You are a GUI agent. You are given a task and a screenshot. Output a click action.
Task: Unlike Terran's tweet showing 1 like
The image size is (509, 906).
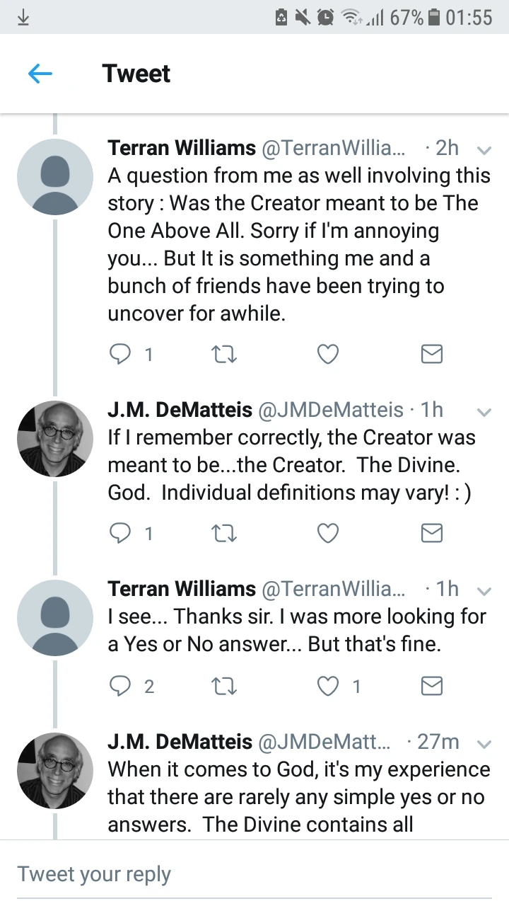(327, 686)
